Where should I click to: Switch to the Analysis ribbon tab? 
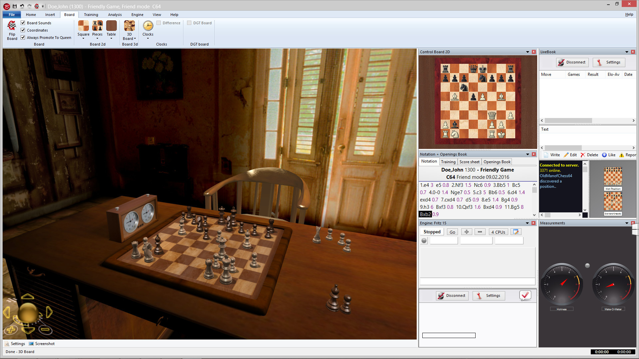point(114,15)
